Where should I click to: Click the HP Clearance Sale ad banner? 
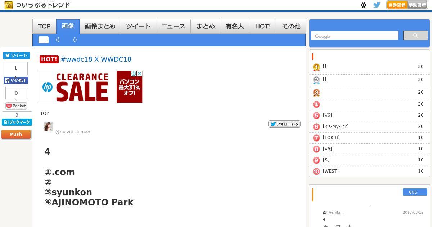click(91, 87)
